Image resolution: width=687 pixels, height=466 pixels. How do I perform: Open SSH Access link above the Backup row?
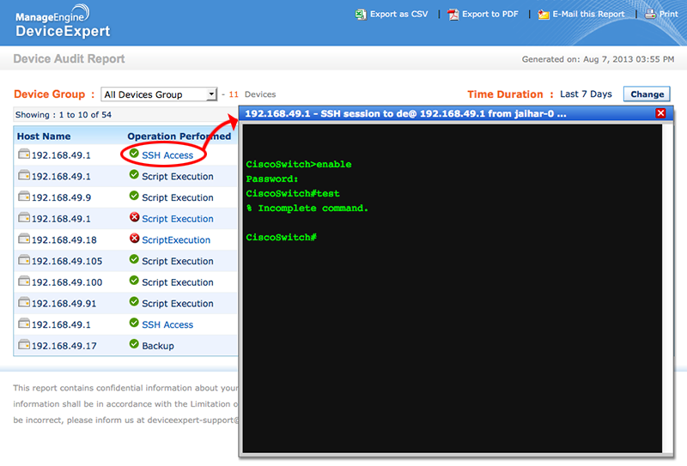click(x=167, y=324)
